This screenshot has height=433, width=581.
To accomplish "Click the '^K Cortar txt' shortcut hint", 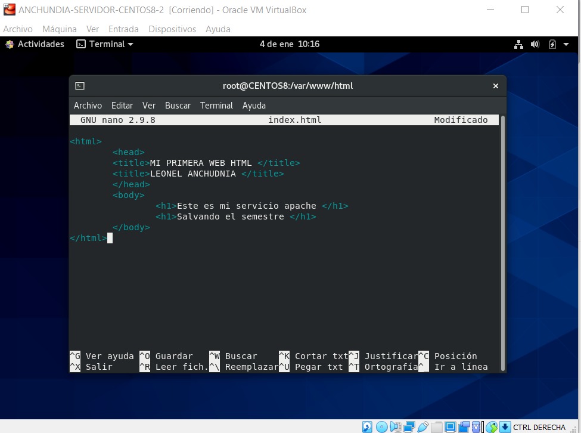I will pyautogui.click(x=313, y=356).
